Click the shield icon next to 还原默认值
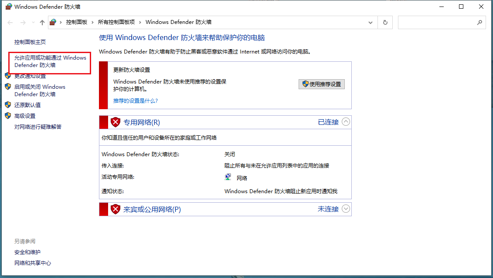Screen dimensions: 493x278 [7, 104]
